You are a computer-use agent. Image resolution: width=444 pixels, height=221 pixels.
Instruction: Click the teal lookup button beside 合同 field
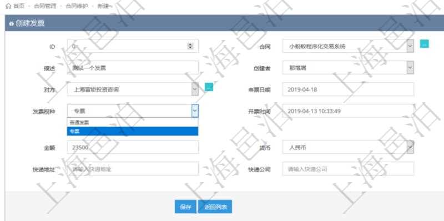pyautogui.click(x=424, y=44)
